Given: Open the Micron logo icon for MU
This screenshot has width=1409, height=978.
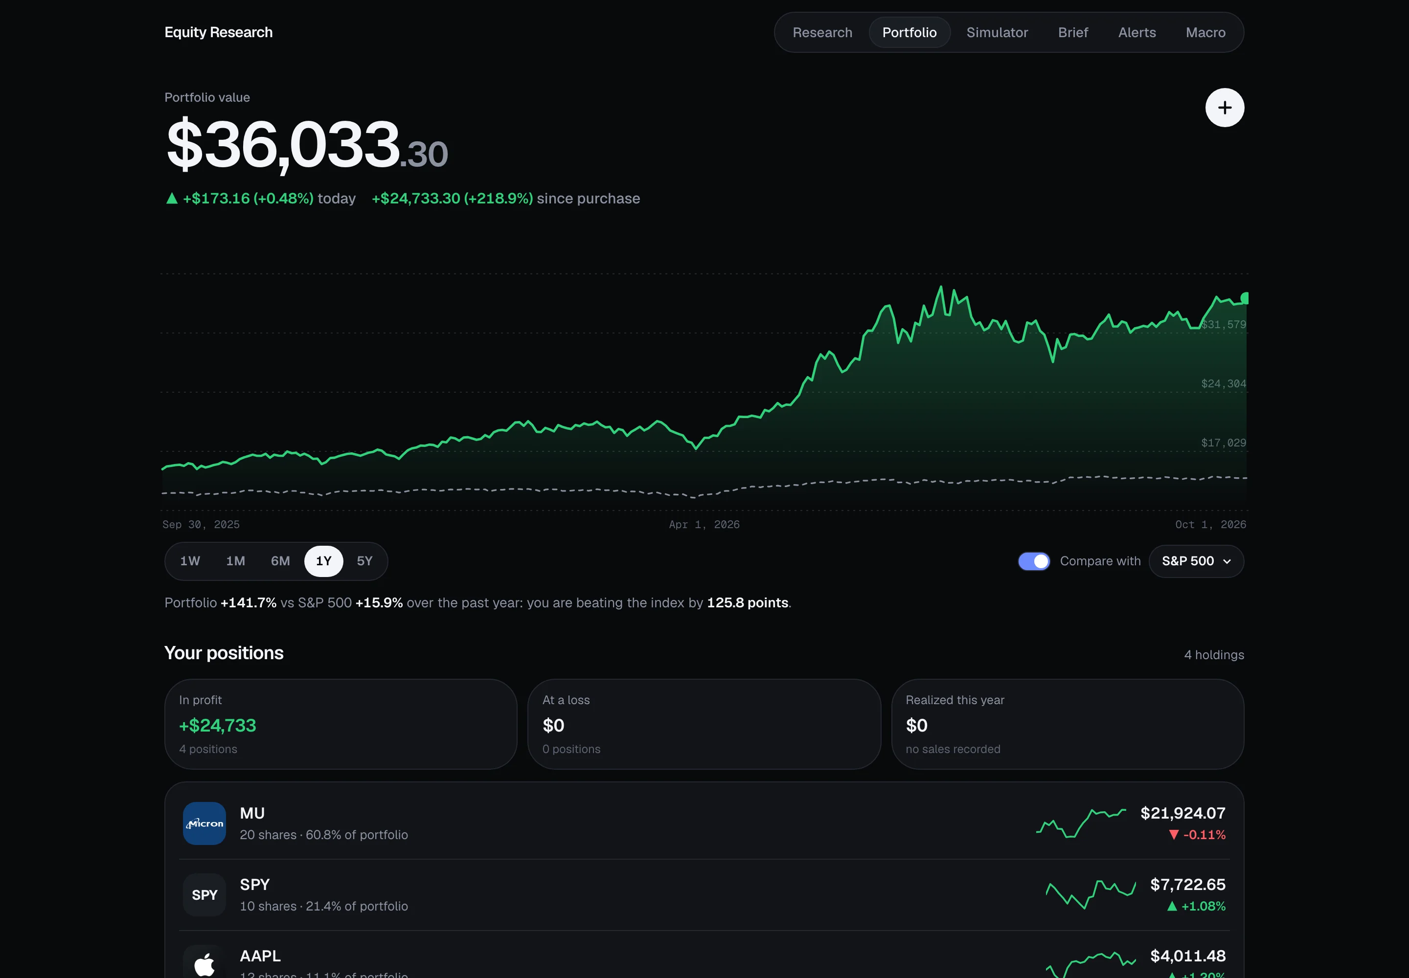Looking at the screenshot, I should [204, 823].
